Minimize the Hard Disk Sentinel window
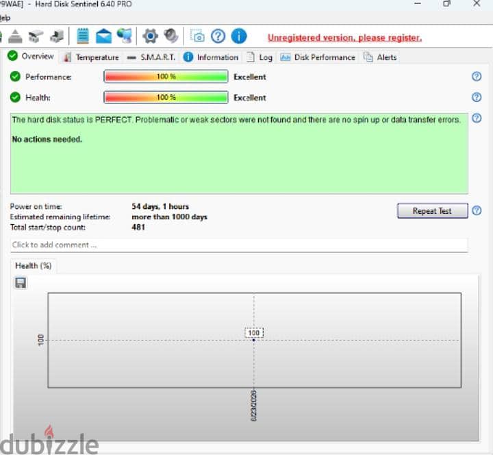Viewport: 493px width, 455px height. (418, 4)
